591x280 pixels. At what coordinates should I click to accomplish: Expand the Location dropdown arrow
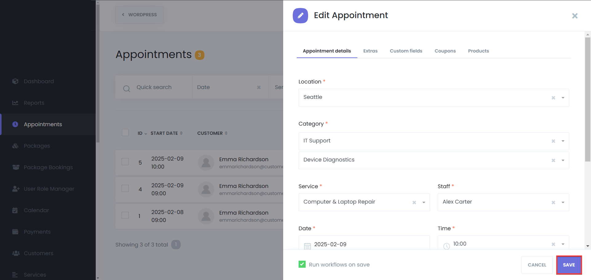[563, 98]
